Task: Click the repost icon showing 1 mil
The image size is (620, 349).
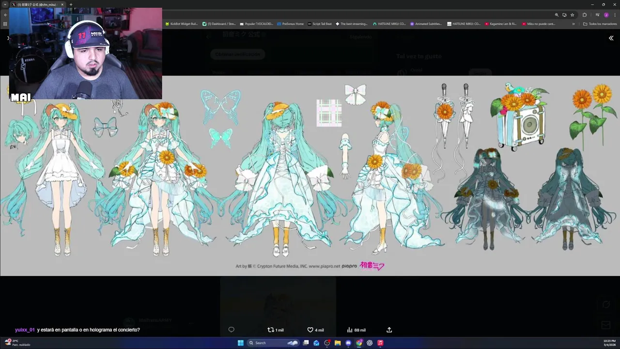Action: click(276, 330)
